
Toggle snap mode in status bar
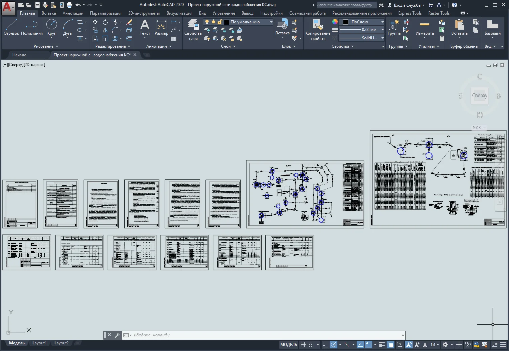click(x=311, y=345)
